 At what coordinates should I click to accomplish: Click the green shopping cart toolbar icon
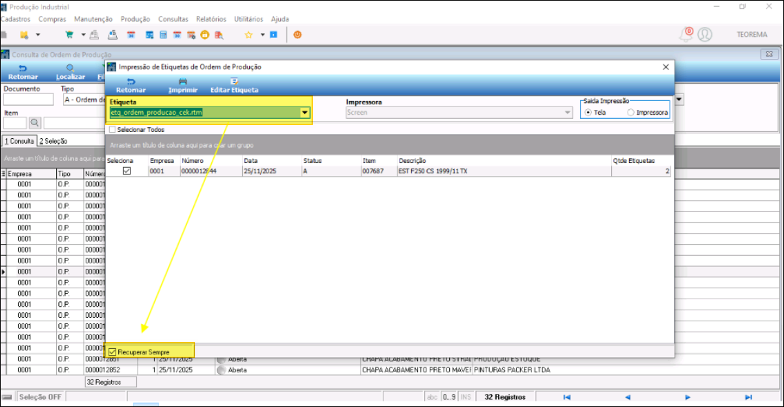69,34
